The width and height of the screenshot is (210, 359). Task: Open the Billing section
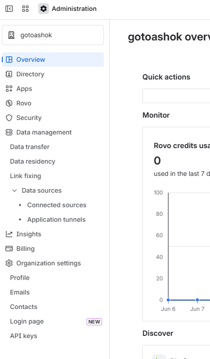point(53,249)
